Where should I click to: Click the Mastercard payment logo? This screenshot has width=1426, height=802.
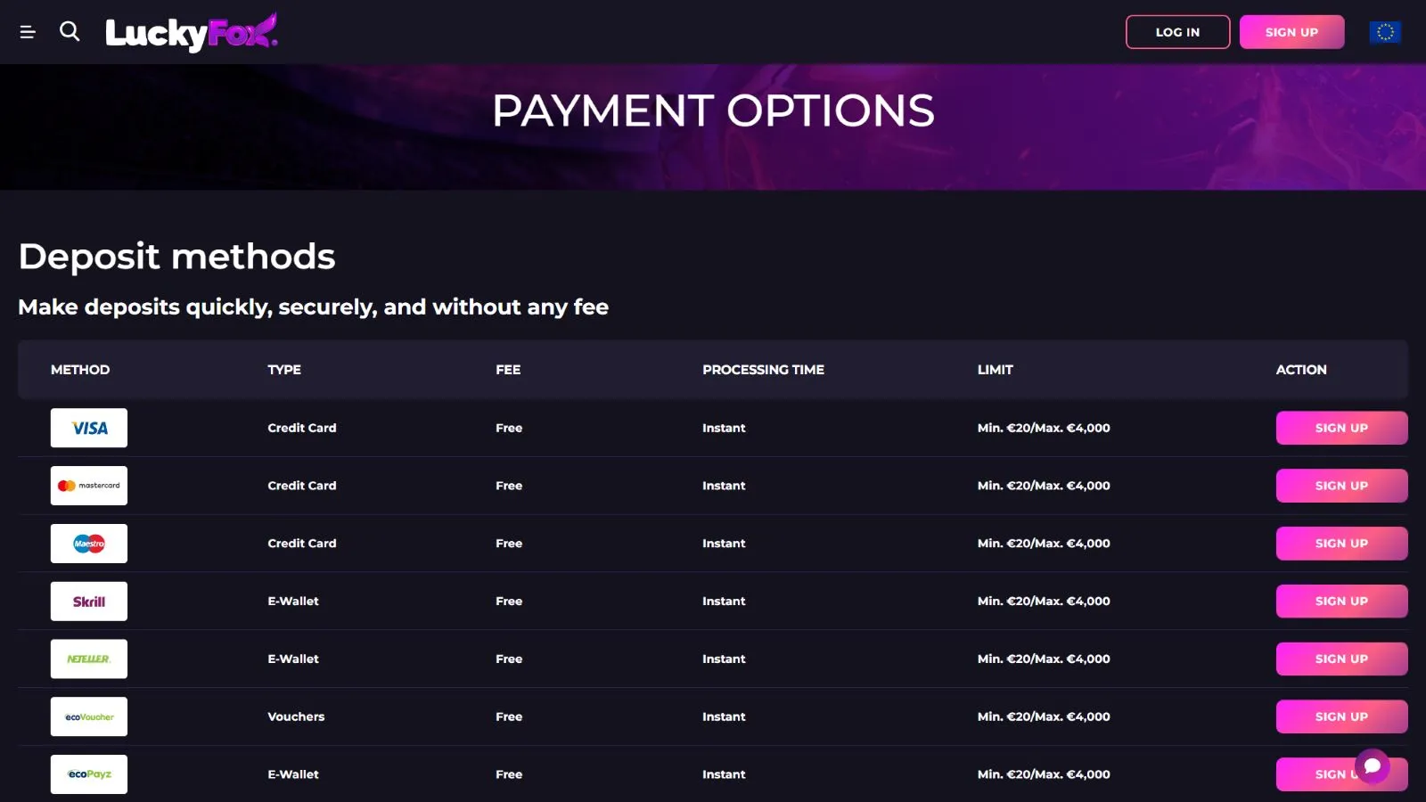click(89, 486)
